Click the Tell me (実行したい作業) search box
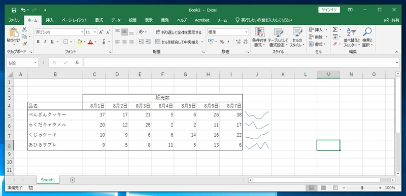 pos(263,20)
